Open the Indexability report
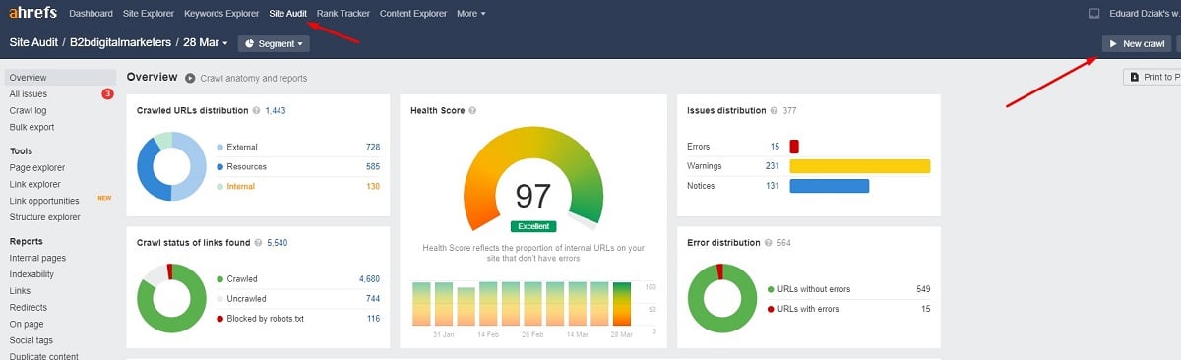Image resolution: width=1181 pixels, height=360 pixels. tap(31, 274)
